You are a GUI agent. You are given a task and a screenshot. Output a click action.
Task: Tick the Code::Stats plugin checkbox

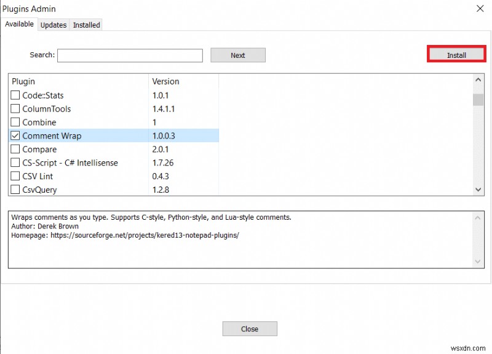pyautogui.click(x=15, y=95)
